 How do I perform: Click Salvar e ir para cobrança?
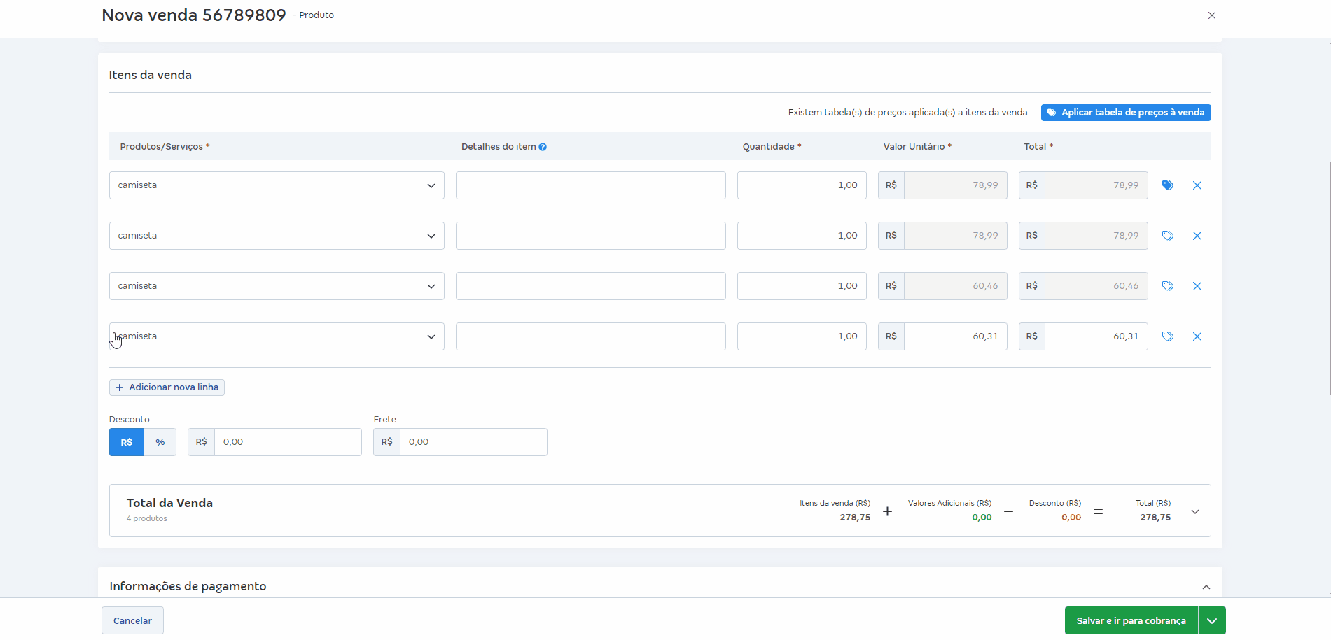(x=1131, y=620)
